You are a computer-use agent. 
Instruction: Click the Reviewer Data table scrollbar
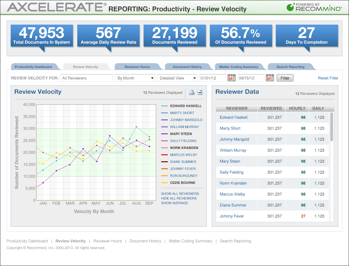[332, 127]
